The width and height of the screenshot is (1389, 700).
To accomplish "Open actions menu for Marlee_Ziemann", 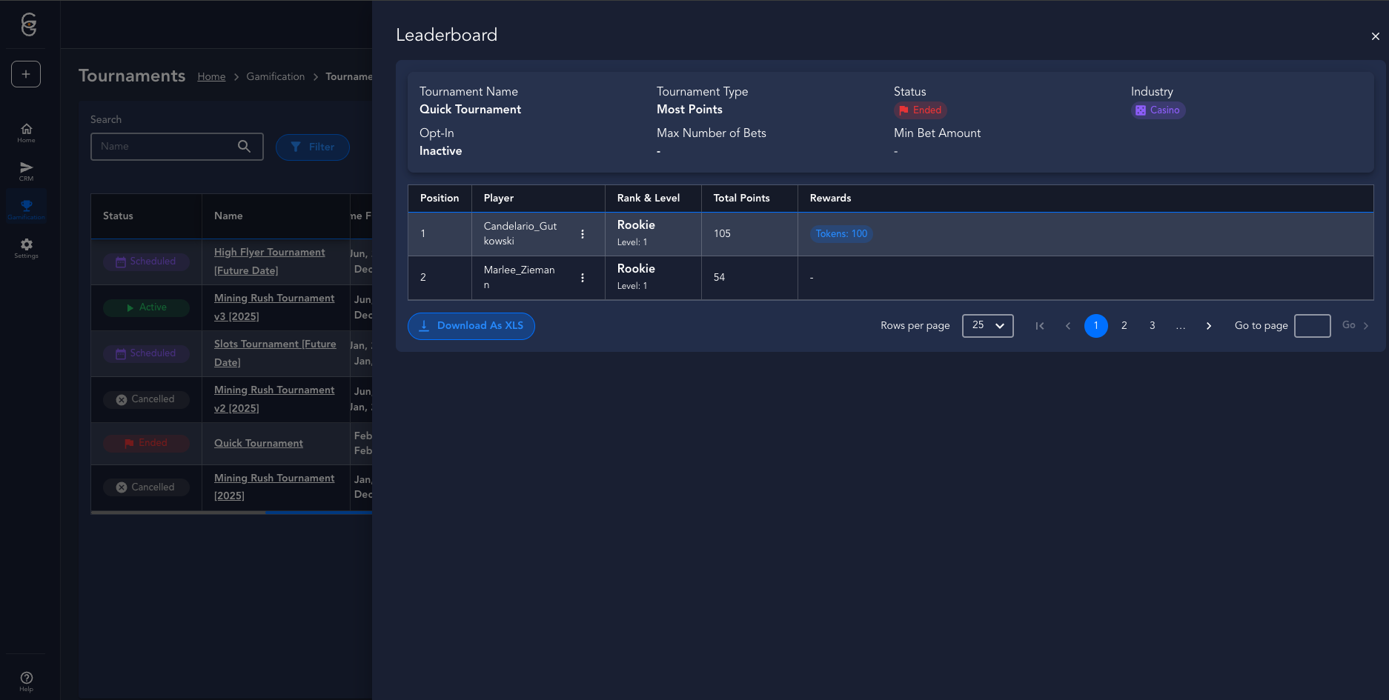I will [583, 278].
